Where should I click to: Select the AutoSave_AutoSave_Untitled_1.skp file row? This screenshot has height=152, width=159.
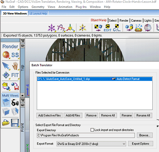click(x=95, y=79)
